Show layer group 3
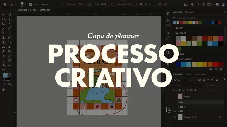This screenshot has width=227, height=127. (174, 102)
